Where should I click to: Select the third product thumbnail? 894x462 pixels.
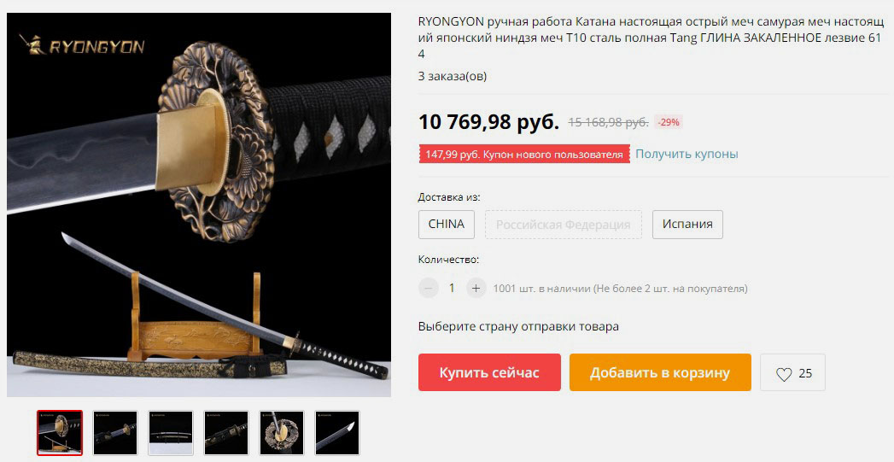click(171, 433)
